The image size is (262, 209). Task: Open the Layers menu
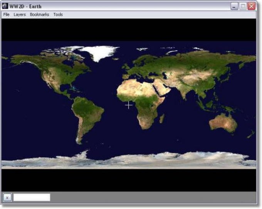20,15
